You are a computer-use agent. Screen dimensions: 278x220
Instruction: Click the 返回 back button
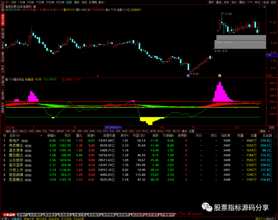tap(273, 2)
